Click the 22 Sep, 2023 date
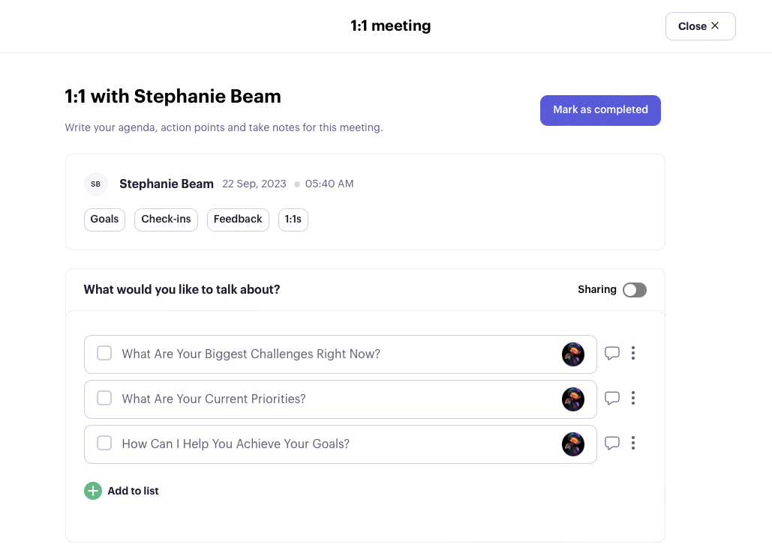 click(x=254, y=184)
